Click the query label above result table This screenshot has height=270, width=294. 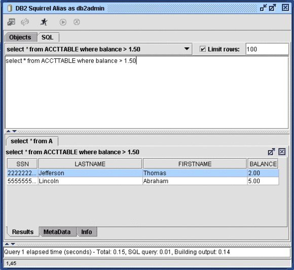pyautogui.click(x=72, y=152)
